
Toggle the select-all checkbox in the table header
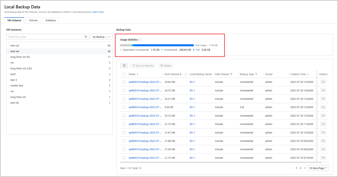coord(124,74)
